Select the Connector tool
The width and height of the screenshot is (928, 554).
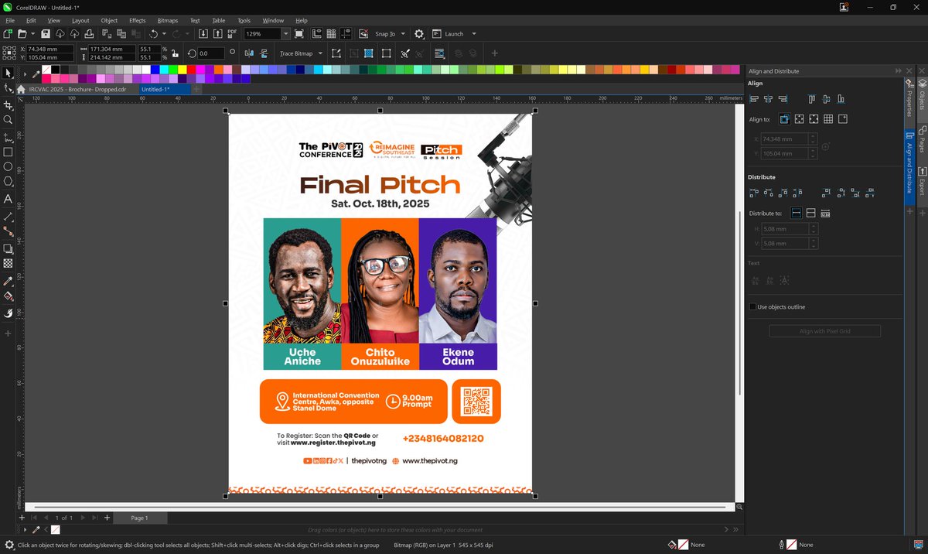[x=8, y=231]
